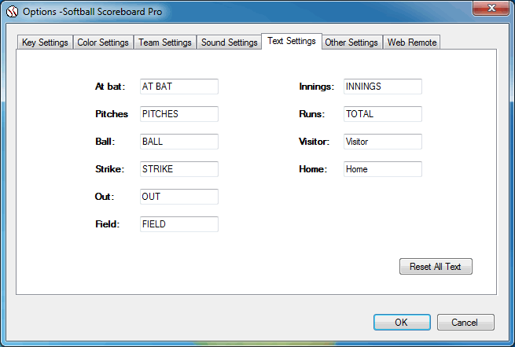The image size is (515, 347).
Task: Go to the Sound Settings tab
Action: coord(229,42)
